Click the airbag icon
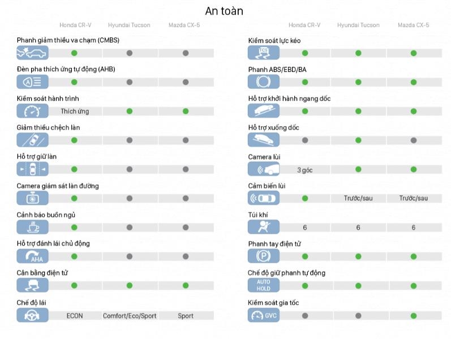The height and width of the screenshot is (339, 451). 264,228
